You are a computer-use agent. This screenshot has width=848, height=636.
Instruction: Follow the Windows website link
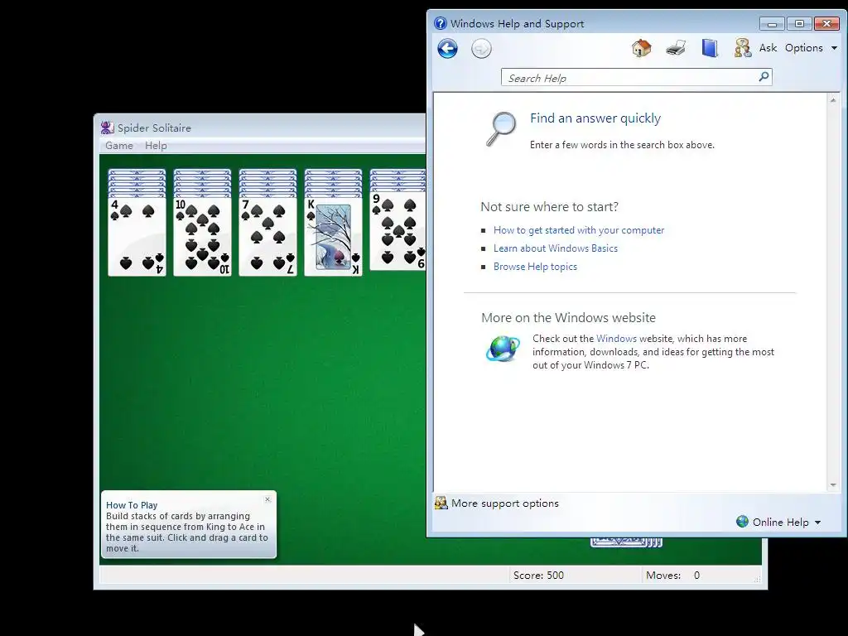(616, 339)
